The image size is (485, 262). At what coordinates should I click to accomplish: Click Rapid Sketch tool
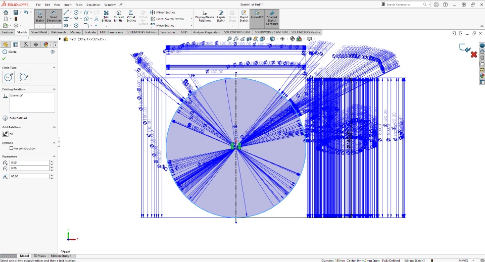click(244, 16)
